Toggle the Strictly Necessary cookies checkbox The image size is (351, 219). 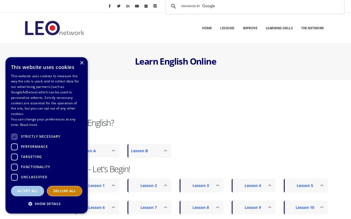[x=14, y=137]
